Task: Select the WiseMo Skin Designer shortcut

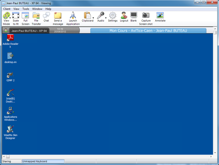Action: tap(10, 132)
